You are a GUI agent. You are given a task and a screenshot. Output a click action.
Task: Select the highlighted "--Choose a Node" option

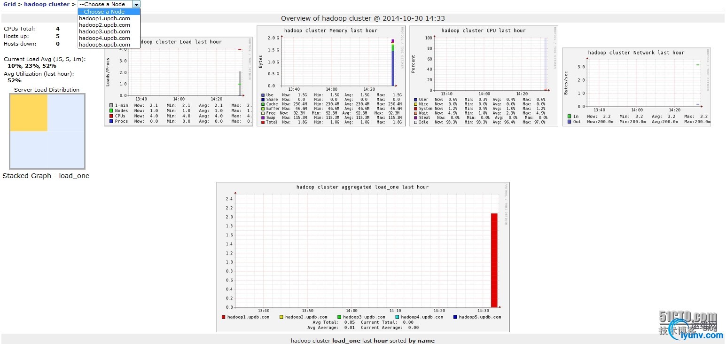pyautogui.click(x=109, y=12)
